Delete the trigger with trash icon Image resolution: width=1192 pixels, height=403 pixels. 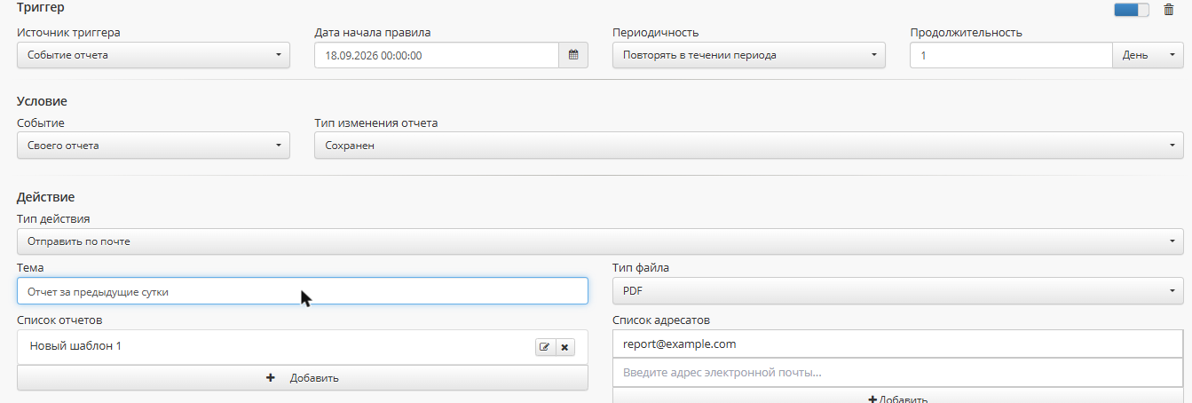(1168, 10)
